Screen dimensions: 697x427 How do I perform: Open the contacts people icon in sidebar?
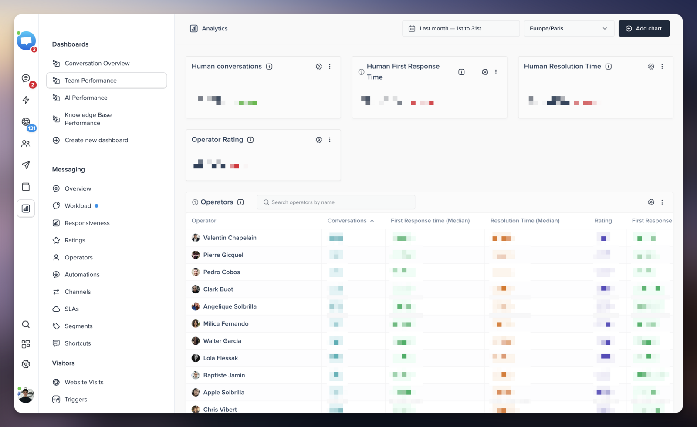(x=26, y=144)
